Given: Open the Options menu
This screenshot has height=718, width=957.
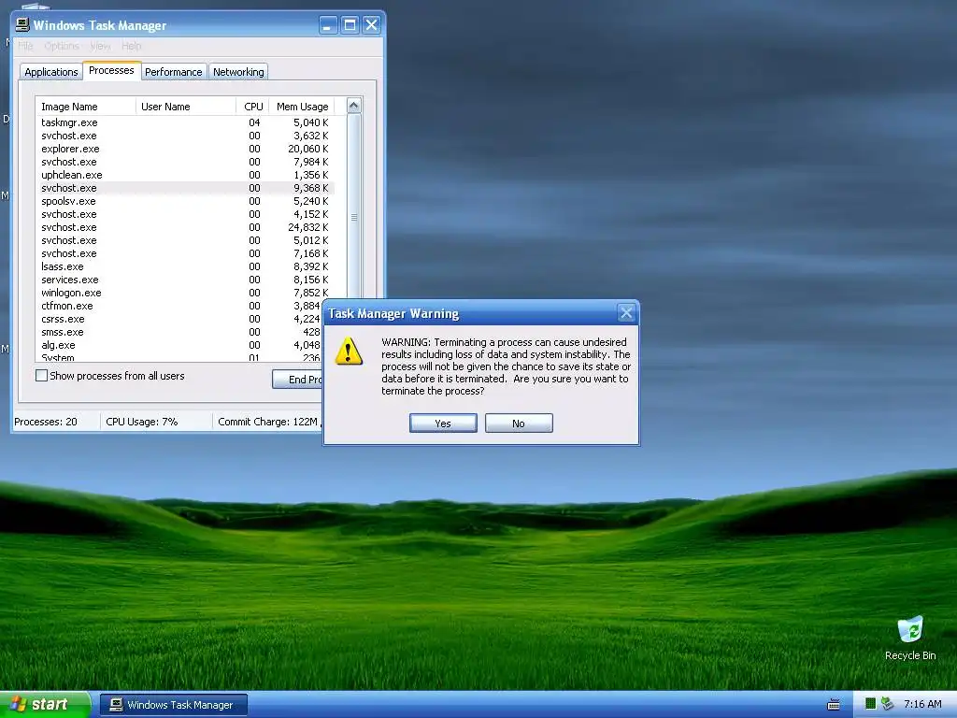Looking at the screenshot, I should (x=62, y=46).
